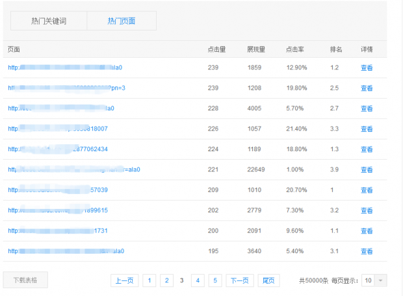Image resolution: width=403 pixels, height=296 pixels.
Task: Click the 排名 column header
Action: pyautogui.click(x=335, y=49)
